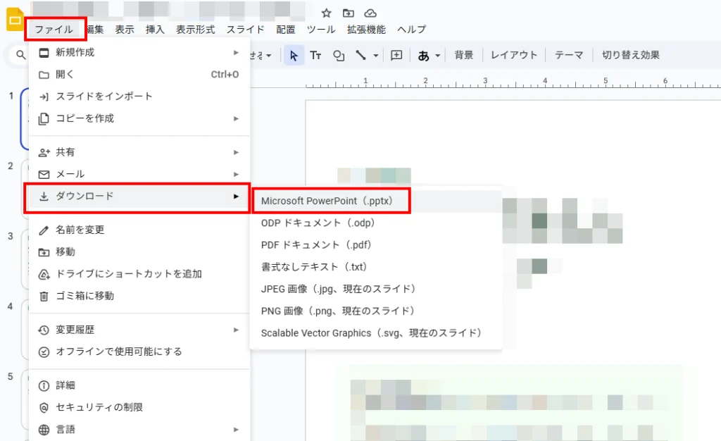Click the add comment toolbar icon

tap(396, 55)
